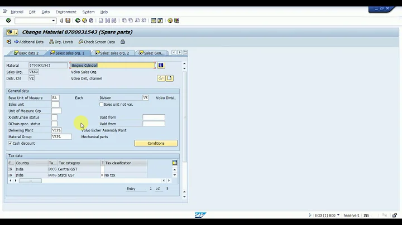This screenshot has width=402, height=225.
Task: Open the small dropdown beside title icon
Action: click(x=16, y=32)
